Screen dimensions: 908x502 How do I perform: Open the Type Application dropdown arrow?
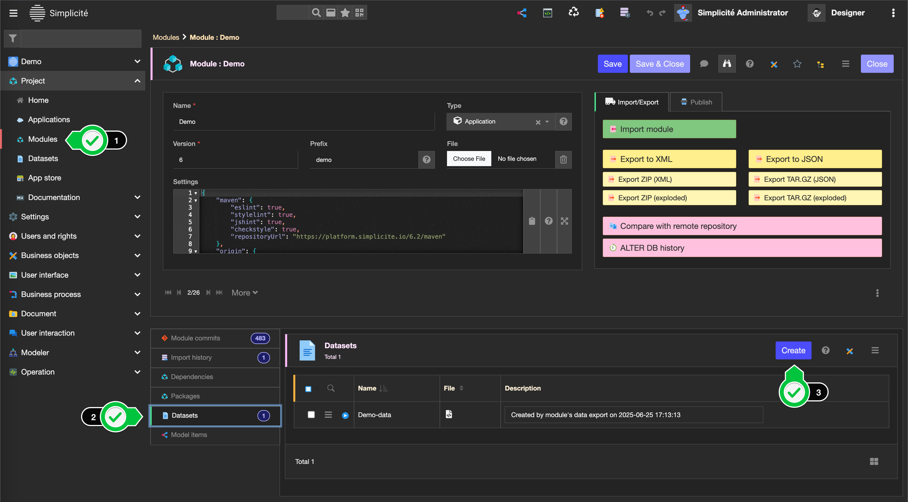click(x=547, y=122)
